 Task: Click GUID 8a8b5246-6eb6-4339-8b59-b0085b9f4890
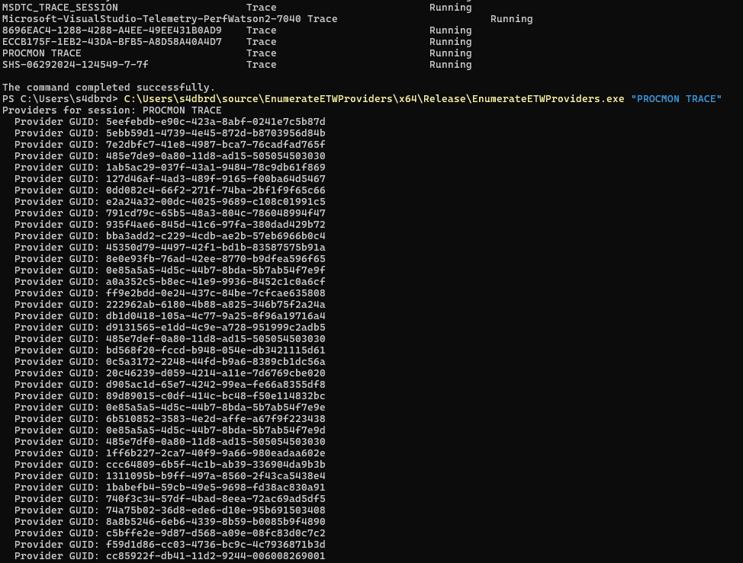(216, 521)
